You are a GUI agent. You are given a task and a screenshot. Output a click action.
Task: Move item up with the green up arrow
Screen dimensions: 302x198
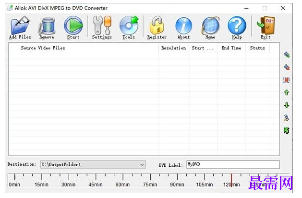tap(287, 93)
